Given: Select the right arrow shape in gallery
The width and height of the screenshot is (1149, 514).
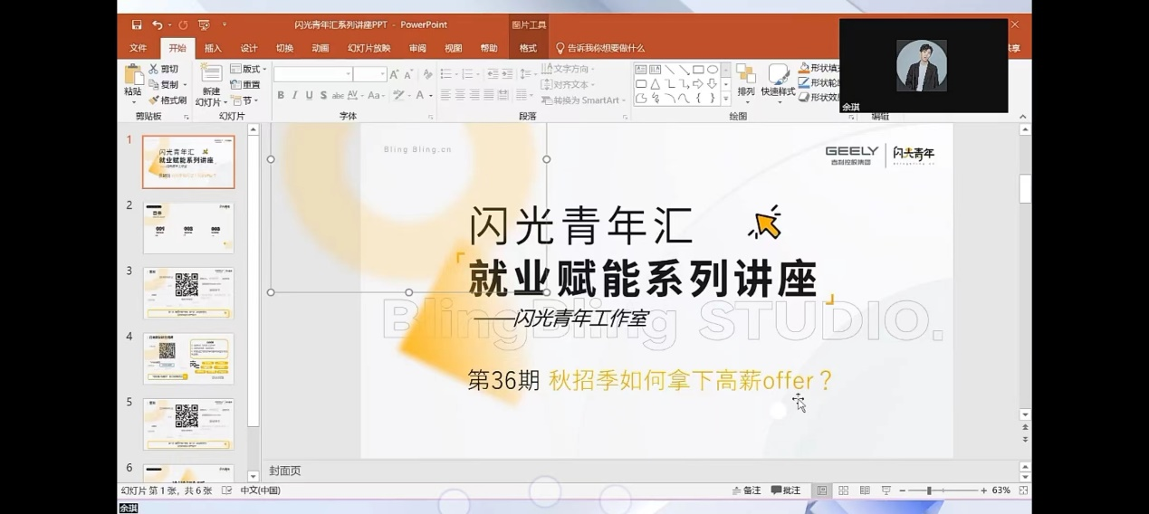Looking at the screenshot, I should pyautogui.click(x=698, y=84).
